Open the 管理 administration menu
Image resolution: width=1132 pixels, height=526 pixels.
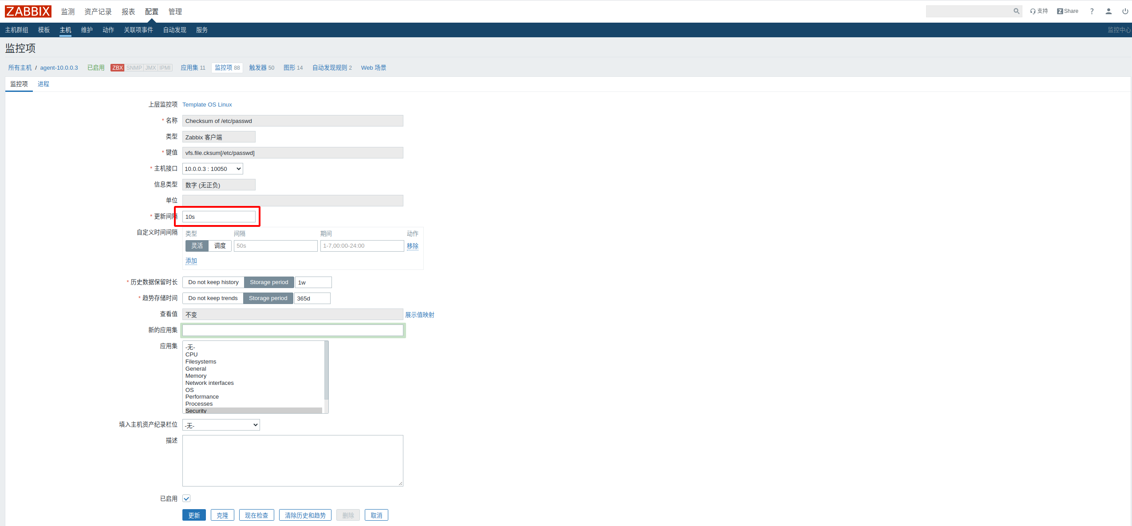175,12
